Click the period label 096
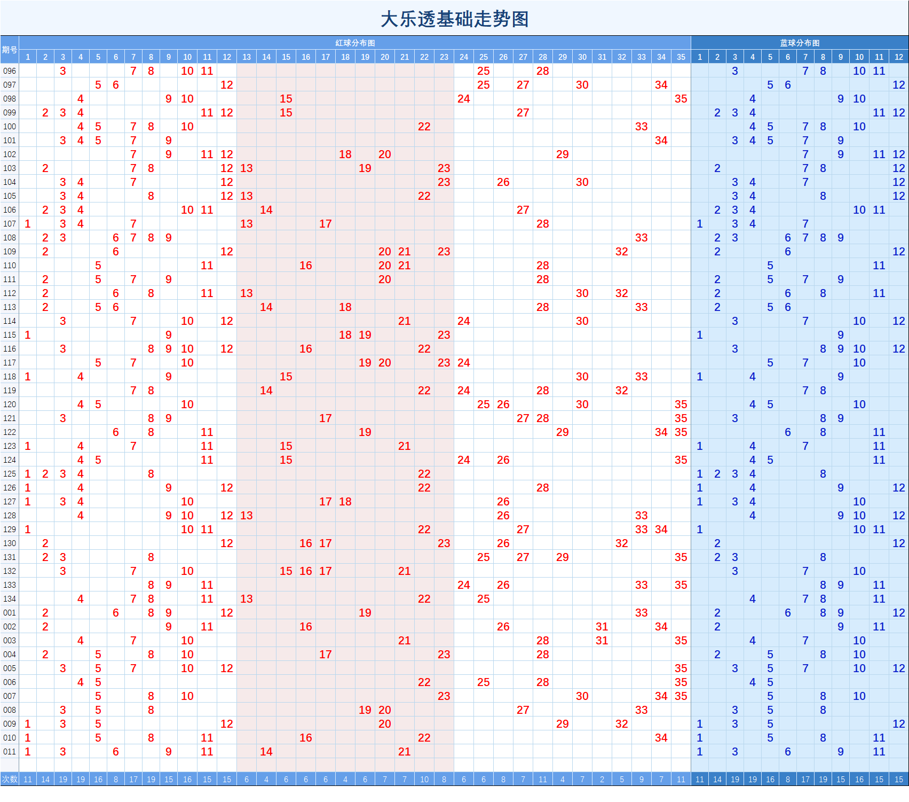The width and height of the screenshot is (909, 802). point(10,71)
